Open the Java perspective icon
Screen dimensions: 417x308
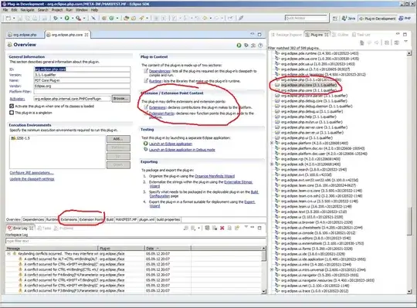(348, 19)
